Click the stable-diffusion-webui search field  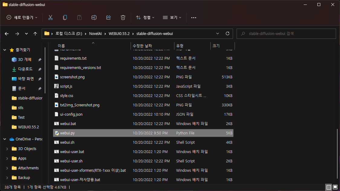click(x=286, y=34)
